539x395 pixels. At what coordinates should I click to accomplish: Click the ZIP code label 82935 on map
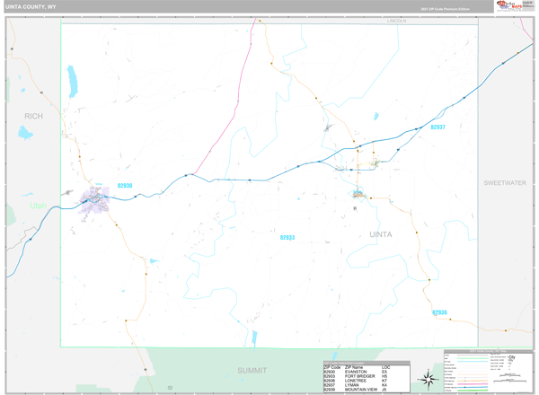[x=439, y=312]
